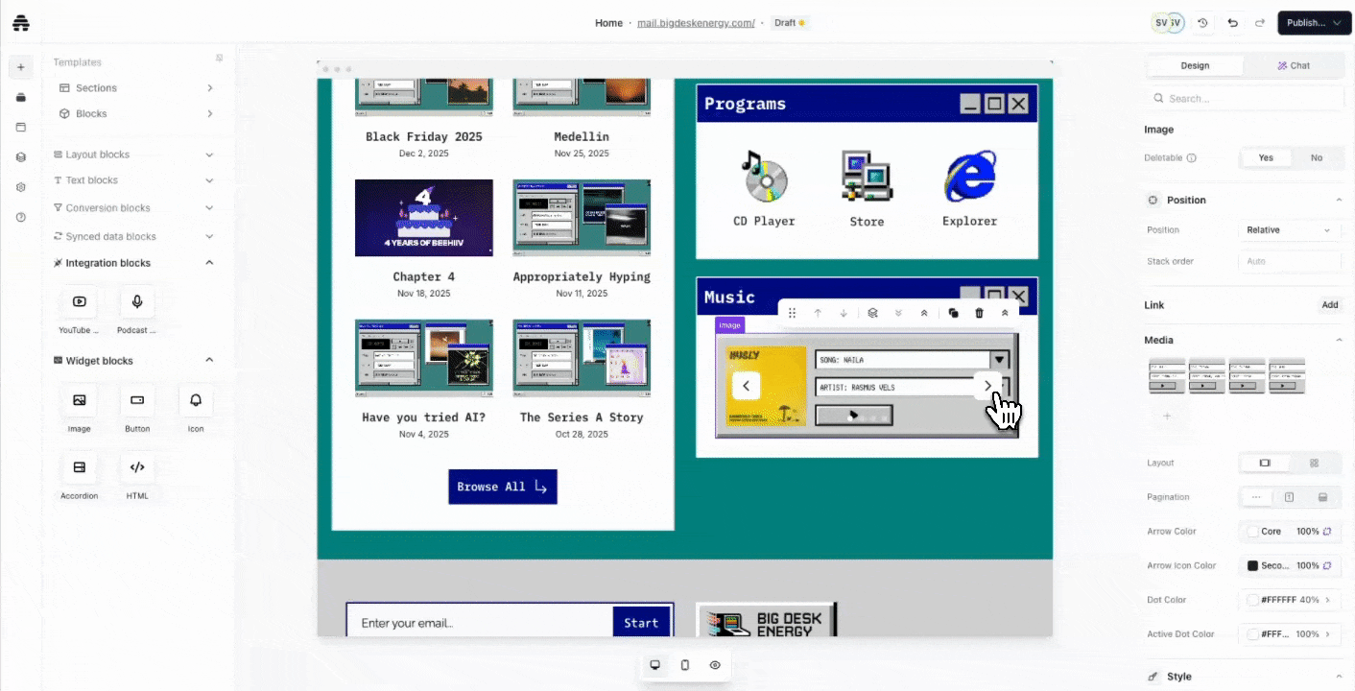The height and width of the screenshot is (691, 1355).
Task: Add an Accordion widget block
Action: click(79, 475)
